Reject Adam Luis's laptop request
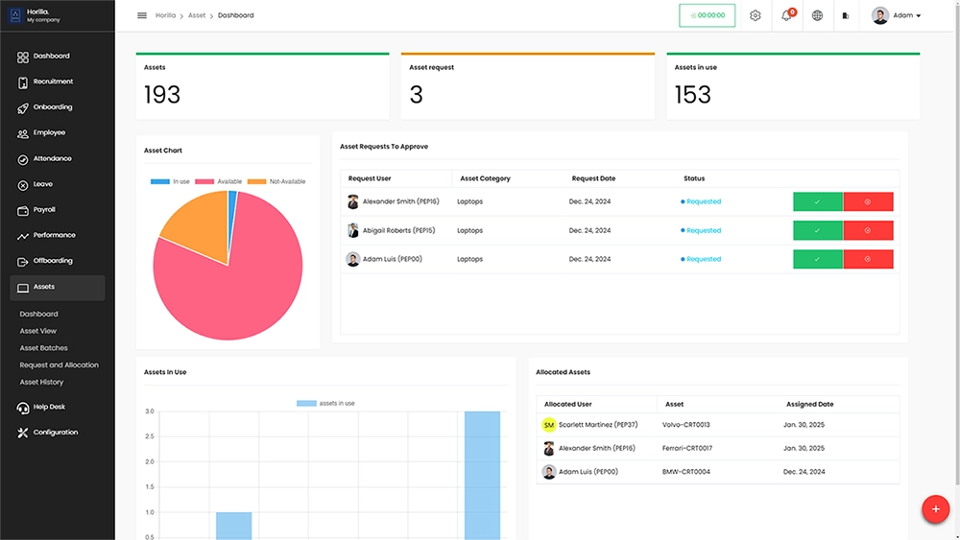 coord(868,259)
